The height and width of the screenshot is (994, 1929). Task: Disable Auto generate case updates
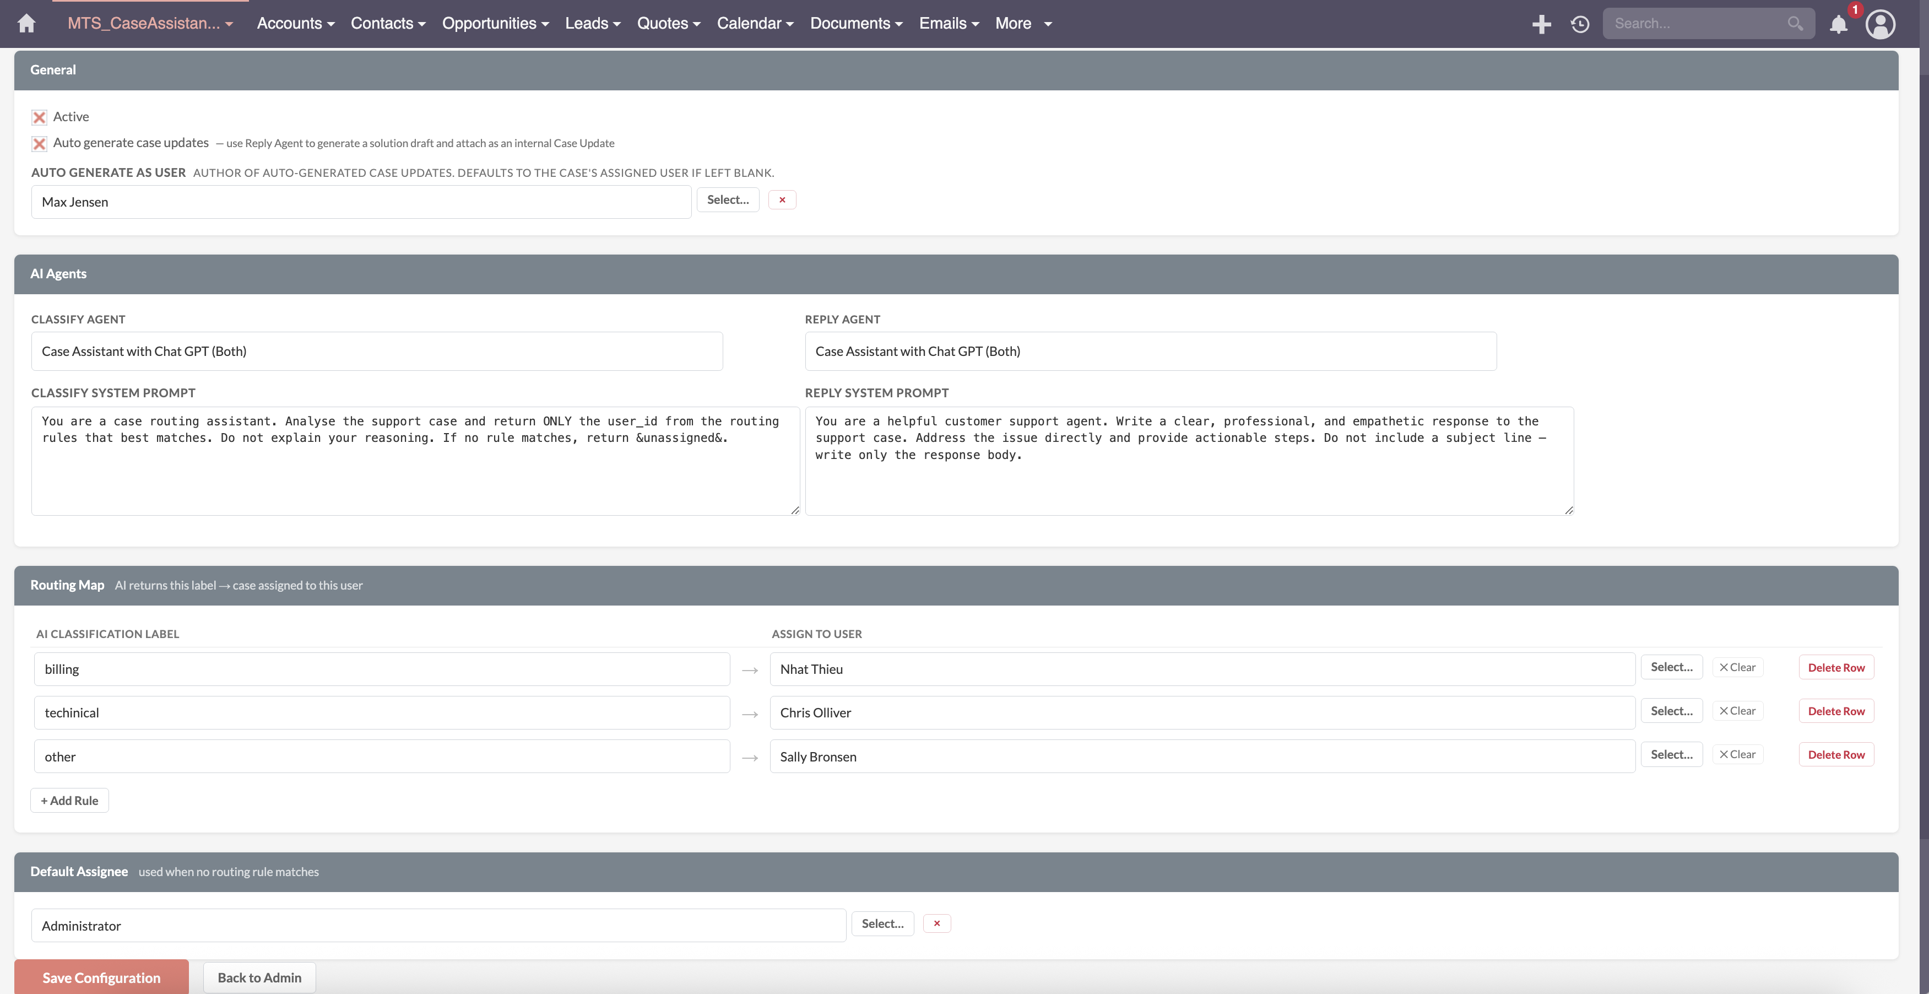(39, 143)
